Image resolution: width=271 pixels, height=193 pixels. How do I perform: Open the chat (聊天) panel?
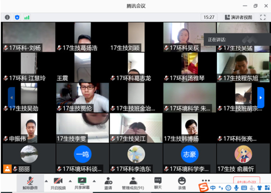158,183
